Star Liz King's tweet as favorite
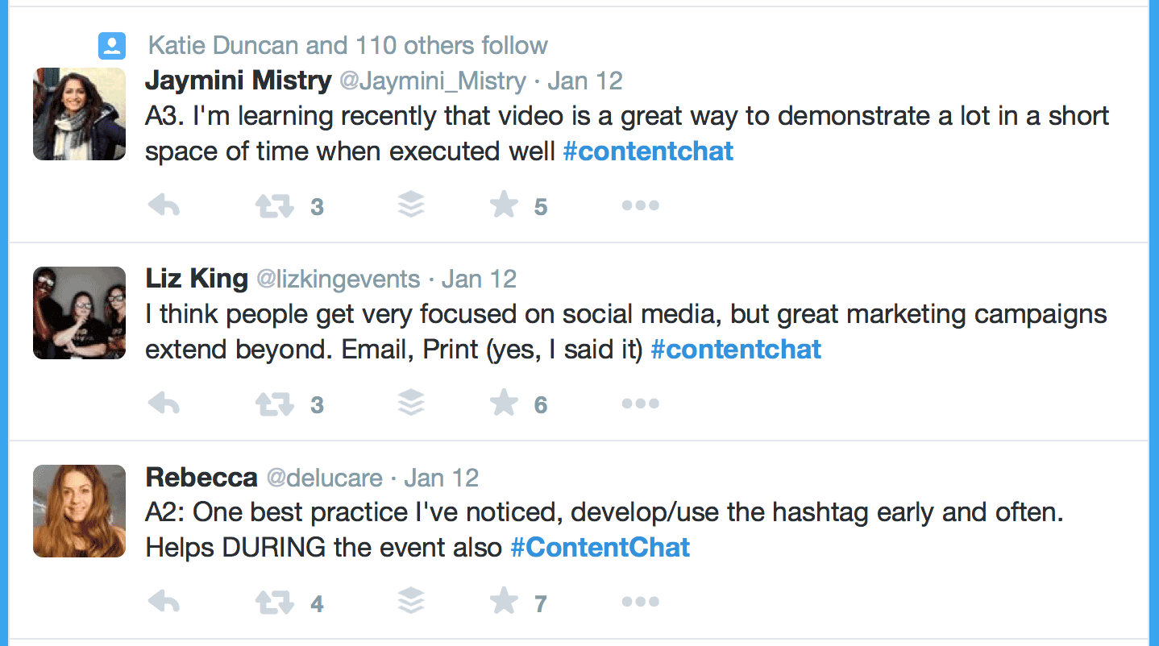This screenshot has width=1159, height=646. pos(504,403)
